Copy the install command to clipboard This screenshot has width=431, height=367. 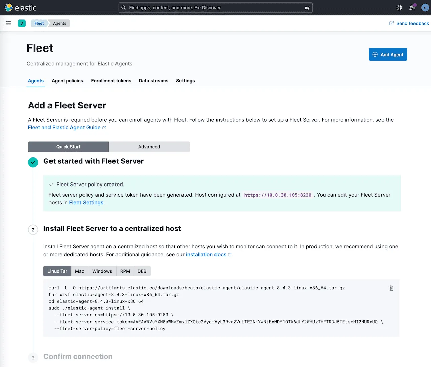(391, 288)
